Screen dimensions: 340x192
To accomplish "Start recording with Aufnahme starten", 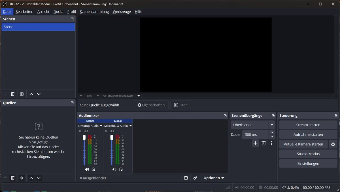I will point(308,135).
